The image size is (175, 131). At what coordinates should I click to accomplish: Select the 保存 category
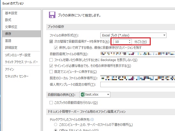(21, 34)
